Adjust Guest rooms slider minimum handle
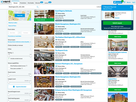The image size is (136, 102). click(9, 76)
